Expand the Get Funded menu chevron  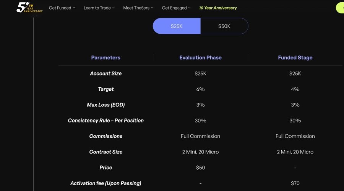click(x=74, y=8)
